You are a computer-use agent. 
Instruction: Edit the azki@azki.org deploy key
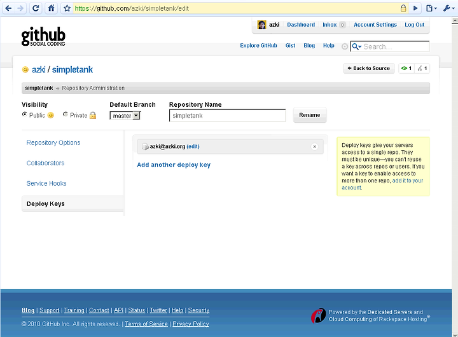coord(193,146)
